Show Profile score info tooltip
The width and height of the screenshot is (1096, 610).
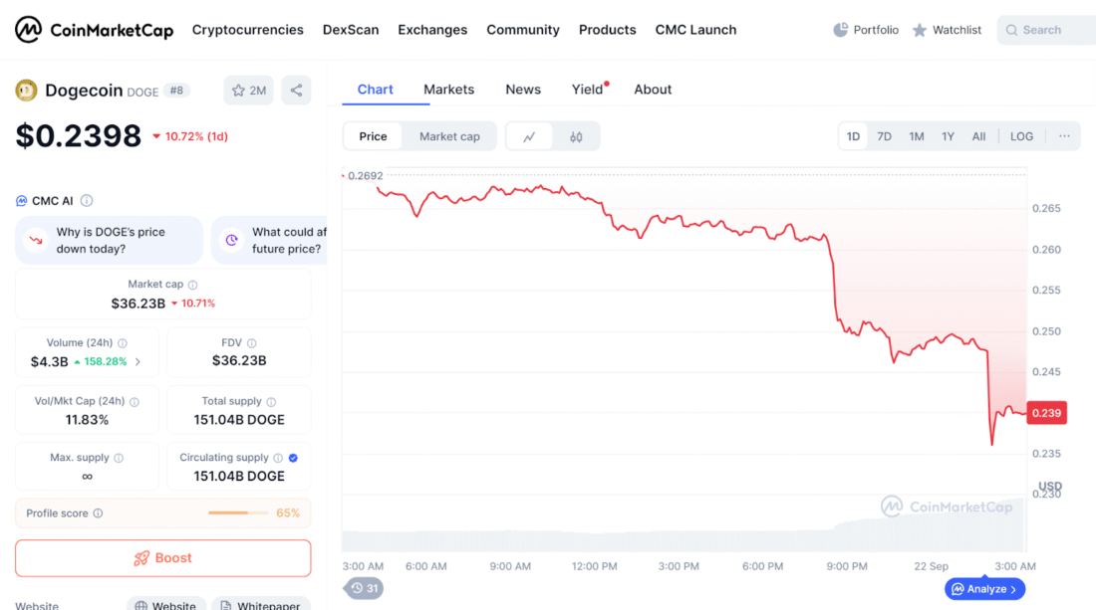pyautogui.click(x=98, y=513)
